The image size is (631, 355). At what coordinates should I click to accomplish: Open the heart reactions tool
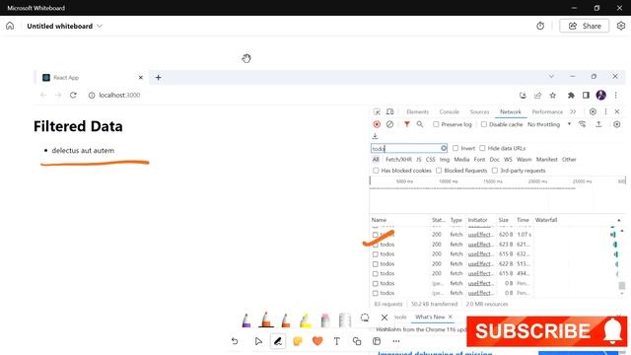pos(317,341)
